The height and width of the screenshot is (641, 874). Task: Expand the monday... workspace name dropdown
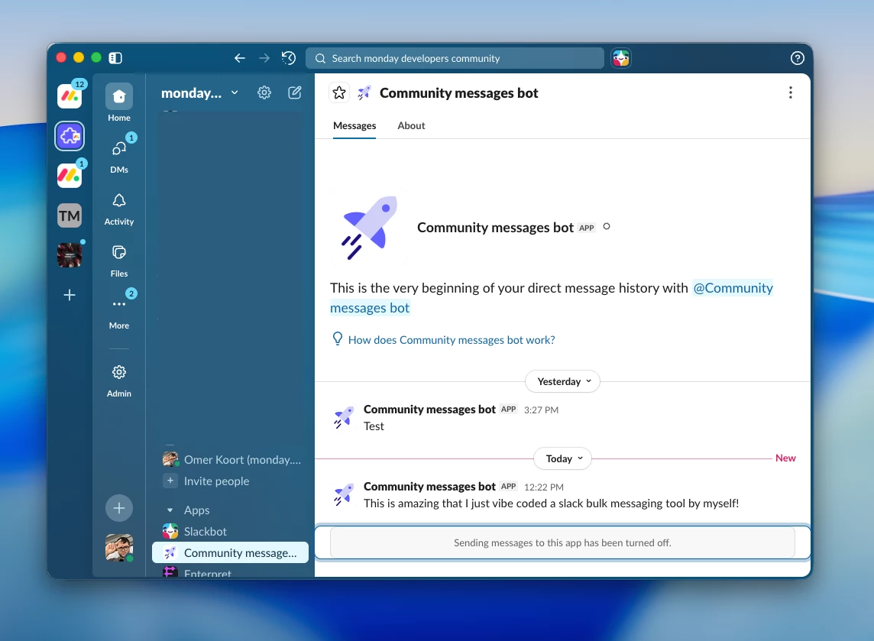pos(199,93)
